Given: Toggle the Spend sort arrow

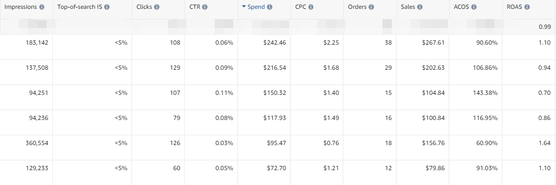Looking at the screenshot, I should pyautogui.click(x=244, y=7).
